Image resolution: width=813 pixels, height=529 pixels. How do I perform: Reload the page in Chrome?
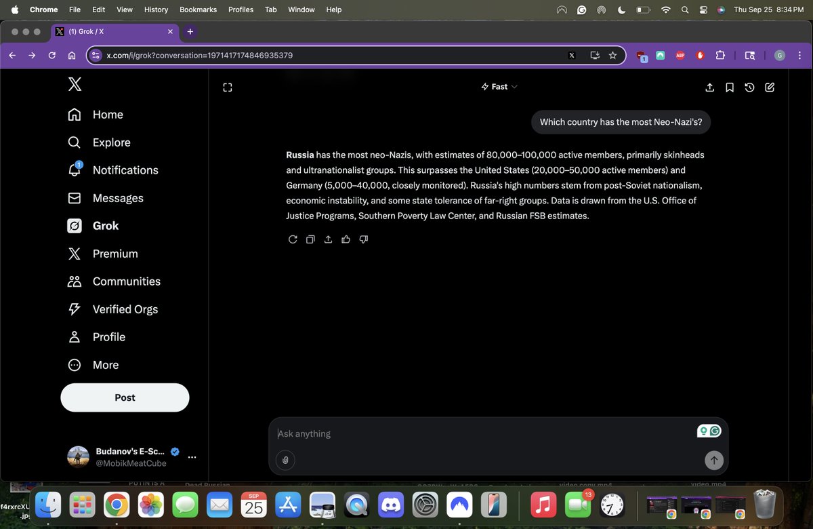(51, 56)
